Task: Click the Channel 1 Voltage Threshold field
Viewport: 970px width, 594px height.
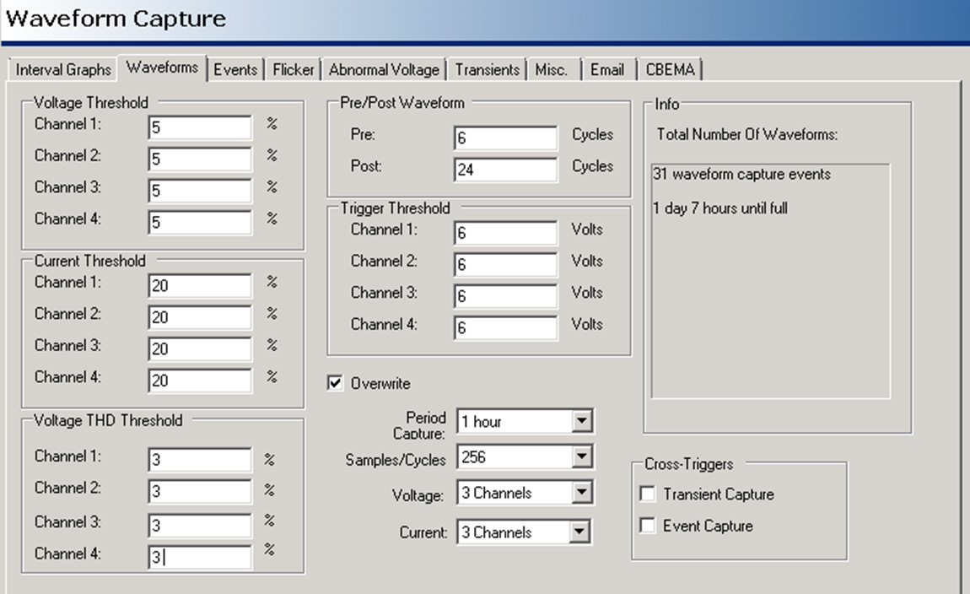Action: (199, 127)
